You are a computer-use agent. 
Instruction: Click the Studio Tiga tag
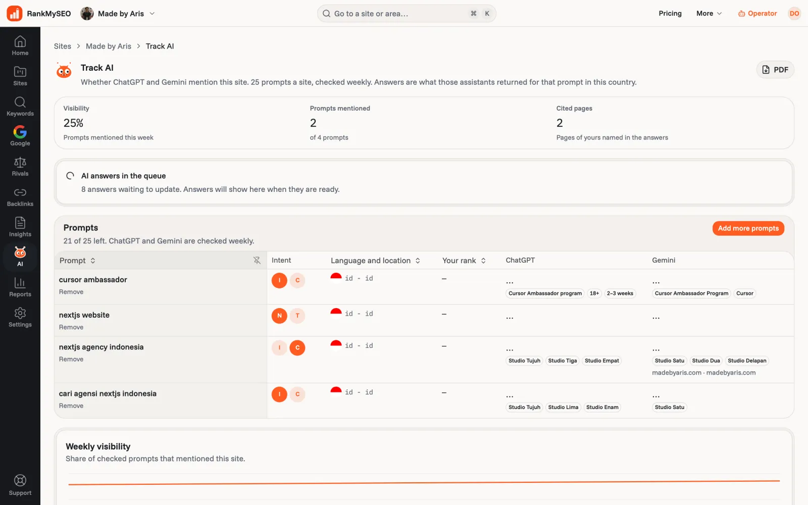(x=562, y=361)
